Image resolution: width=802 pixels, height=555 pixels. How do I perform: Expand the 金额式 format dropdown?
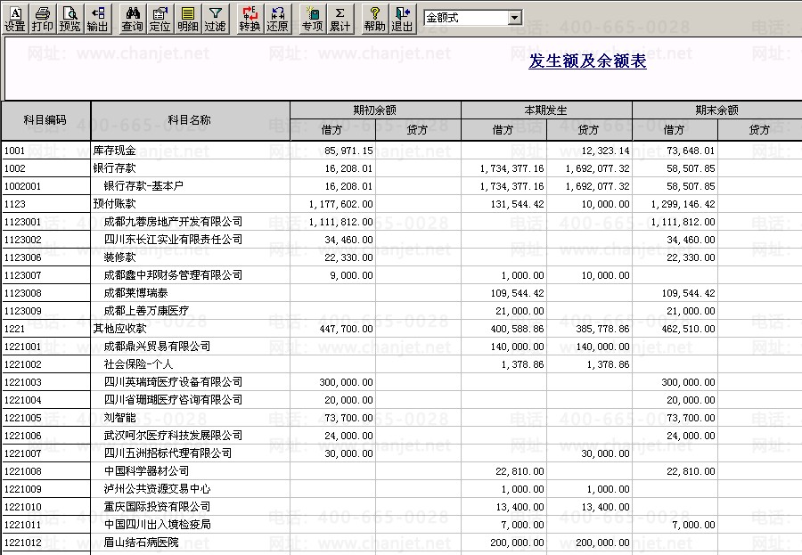515,18
